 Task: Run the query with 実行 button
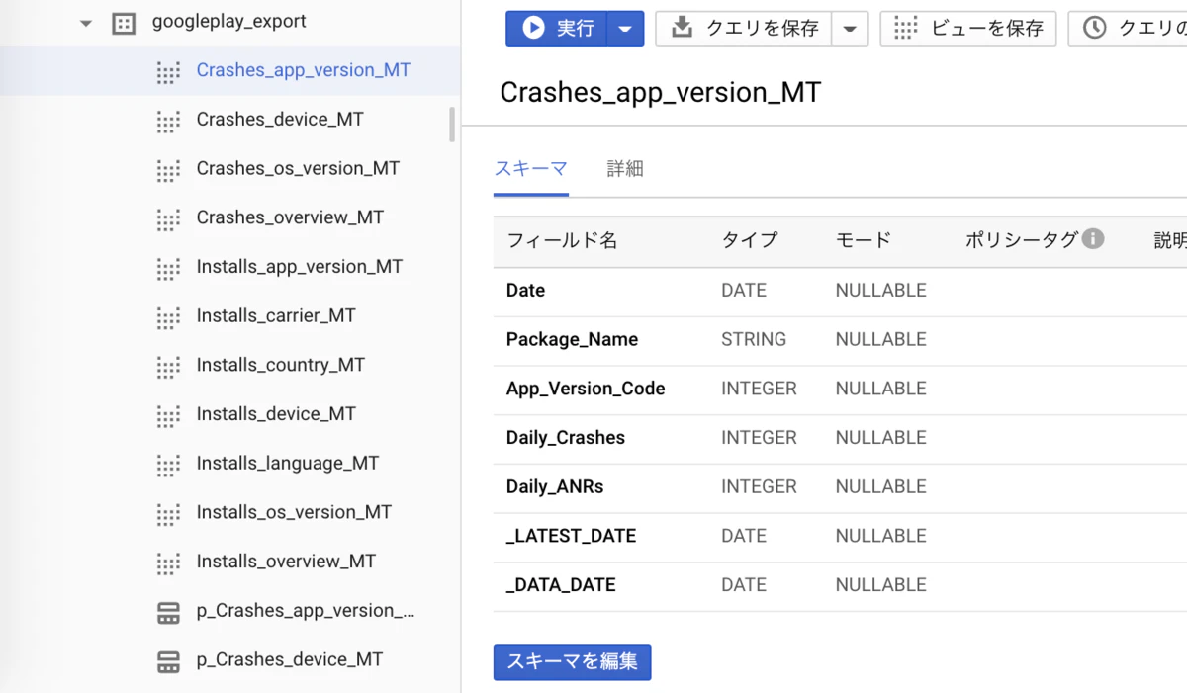click(556, 29)
